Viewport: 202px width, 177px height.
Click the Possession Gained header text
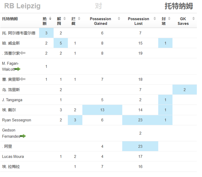[x=100, y=21]
